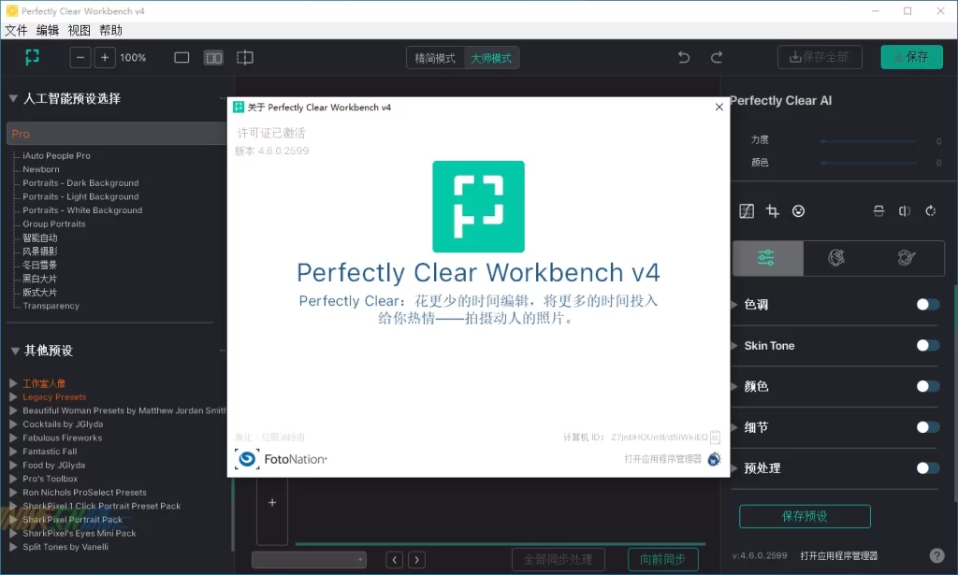Collapse the 人工智能预设选择 section
958x575 pixels.
pos(14,98)
